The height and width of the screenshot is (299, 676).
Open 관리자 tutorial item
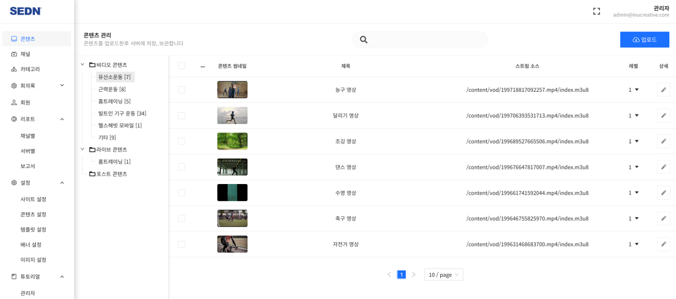coord(28,293)
